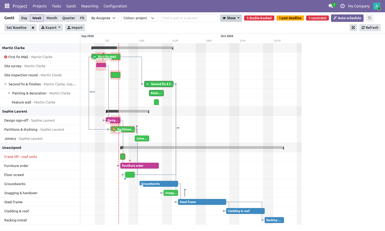Toggle fullscreen expand icon
Viewport: 385px width, 231px height.
pos(353,28)
